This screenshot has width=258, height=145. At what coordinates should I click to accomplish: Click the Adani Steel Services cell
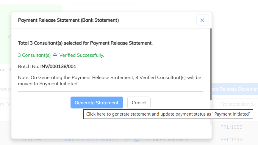pos(167,139)
